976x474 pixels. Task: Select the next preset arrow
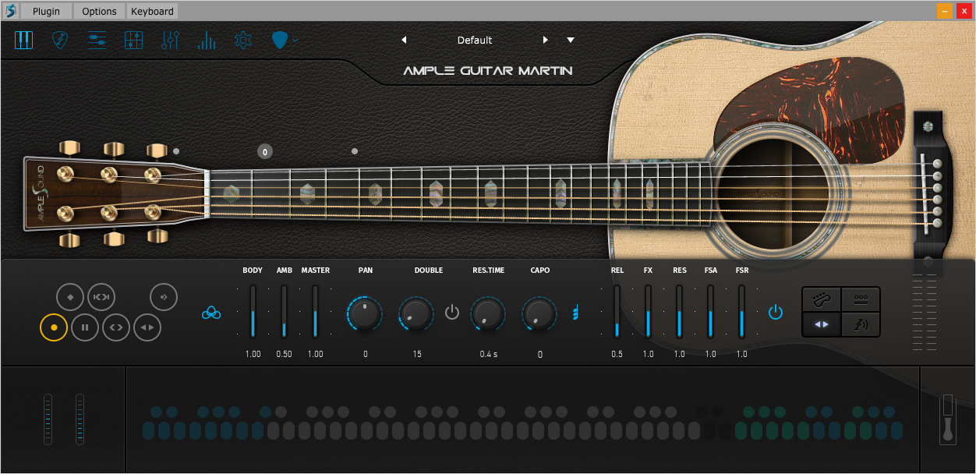(x=546, y=40)
